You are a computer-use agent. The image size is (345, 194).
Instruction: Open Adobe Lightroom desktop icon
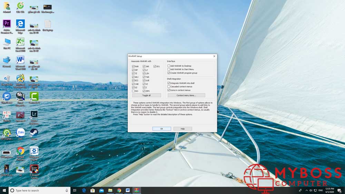pos(34,114)
